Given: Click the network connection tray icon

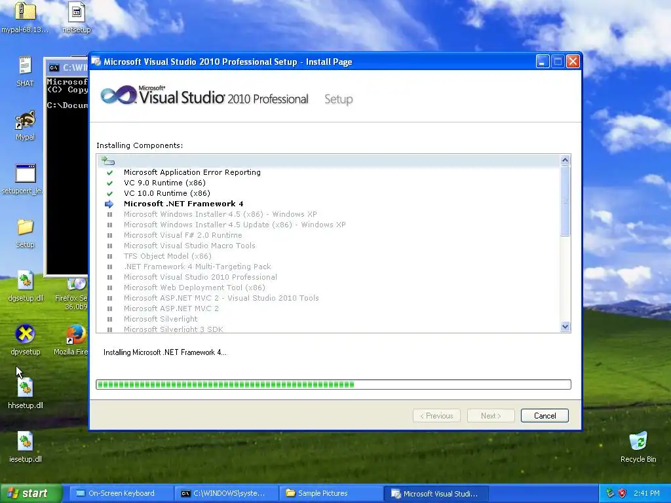Looking at the screenshot, I should (x=610, y=493).
